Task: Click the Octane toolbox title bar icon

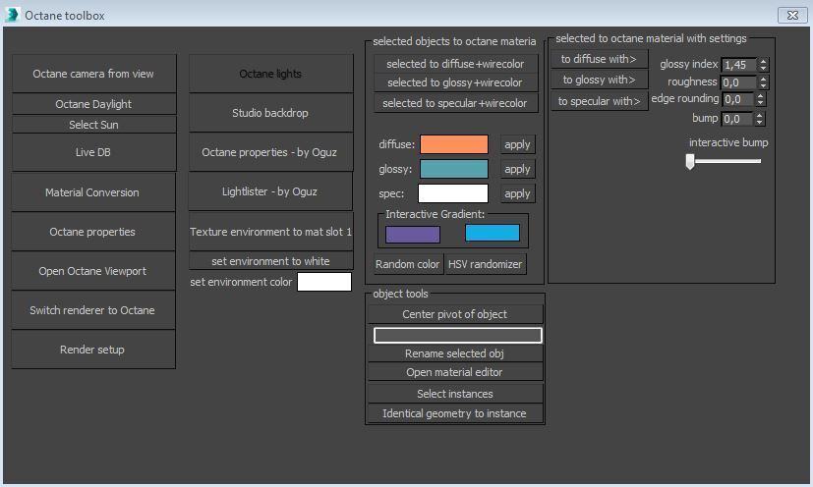Action: (12, 15)
